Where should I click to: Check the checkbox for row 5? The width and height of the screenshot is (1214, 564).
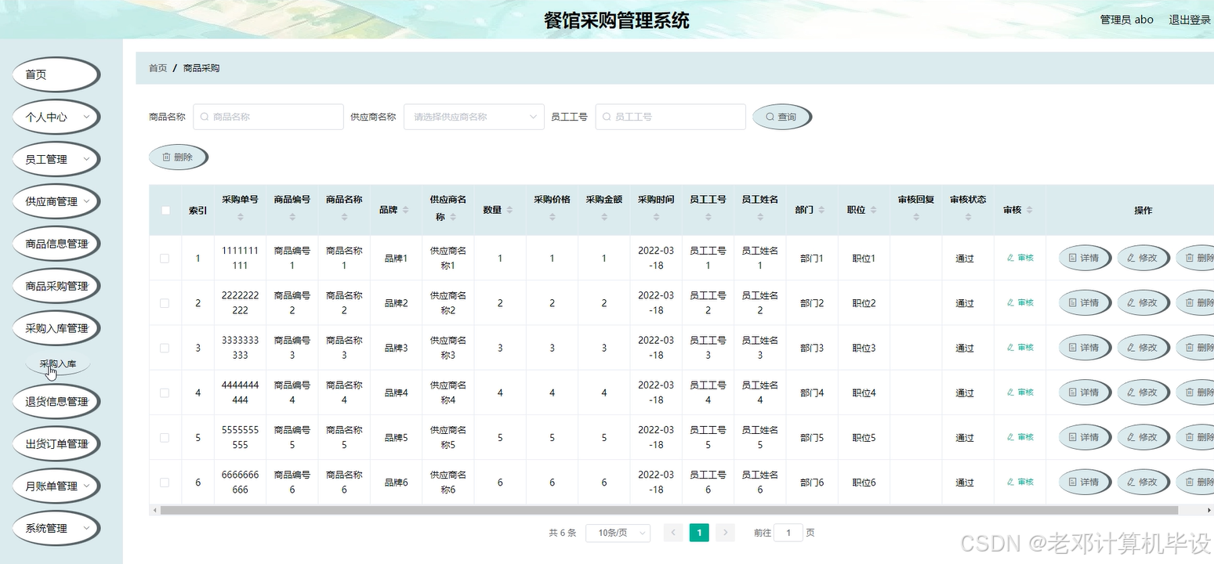[x=165, y=437]
